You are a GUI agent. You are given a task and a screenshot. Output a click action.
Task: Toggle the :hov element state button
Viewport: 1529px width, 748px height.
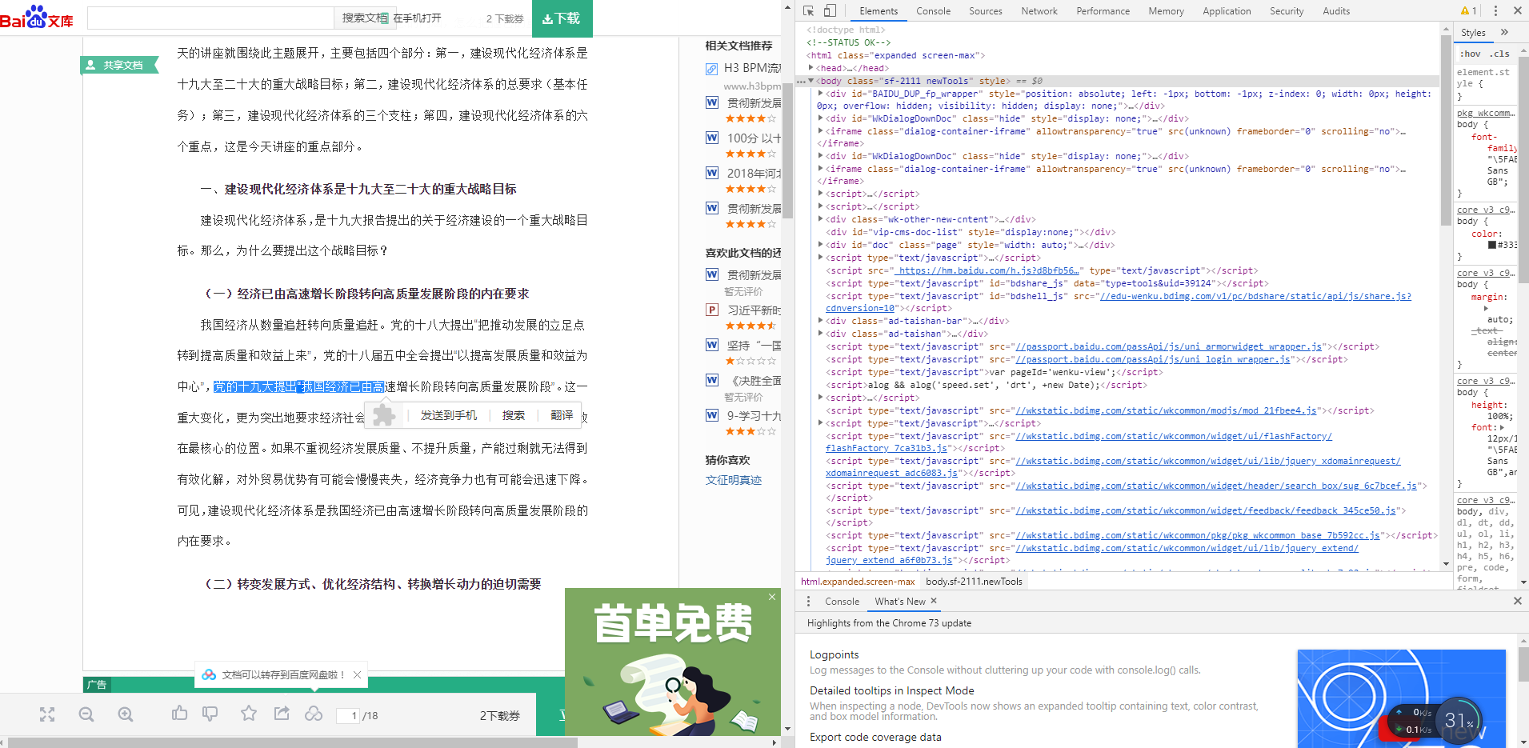1470,54
